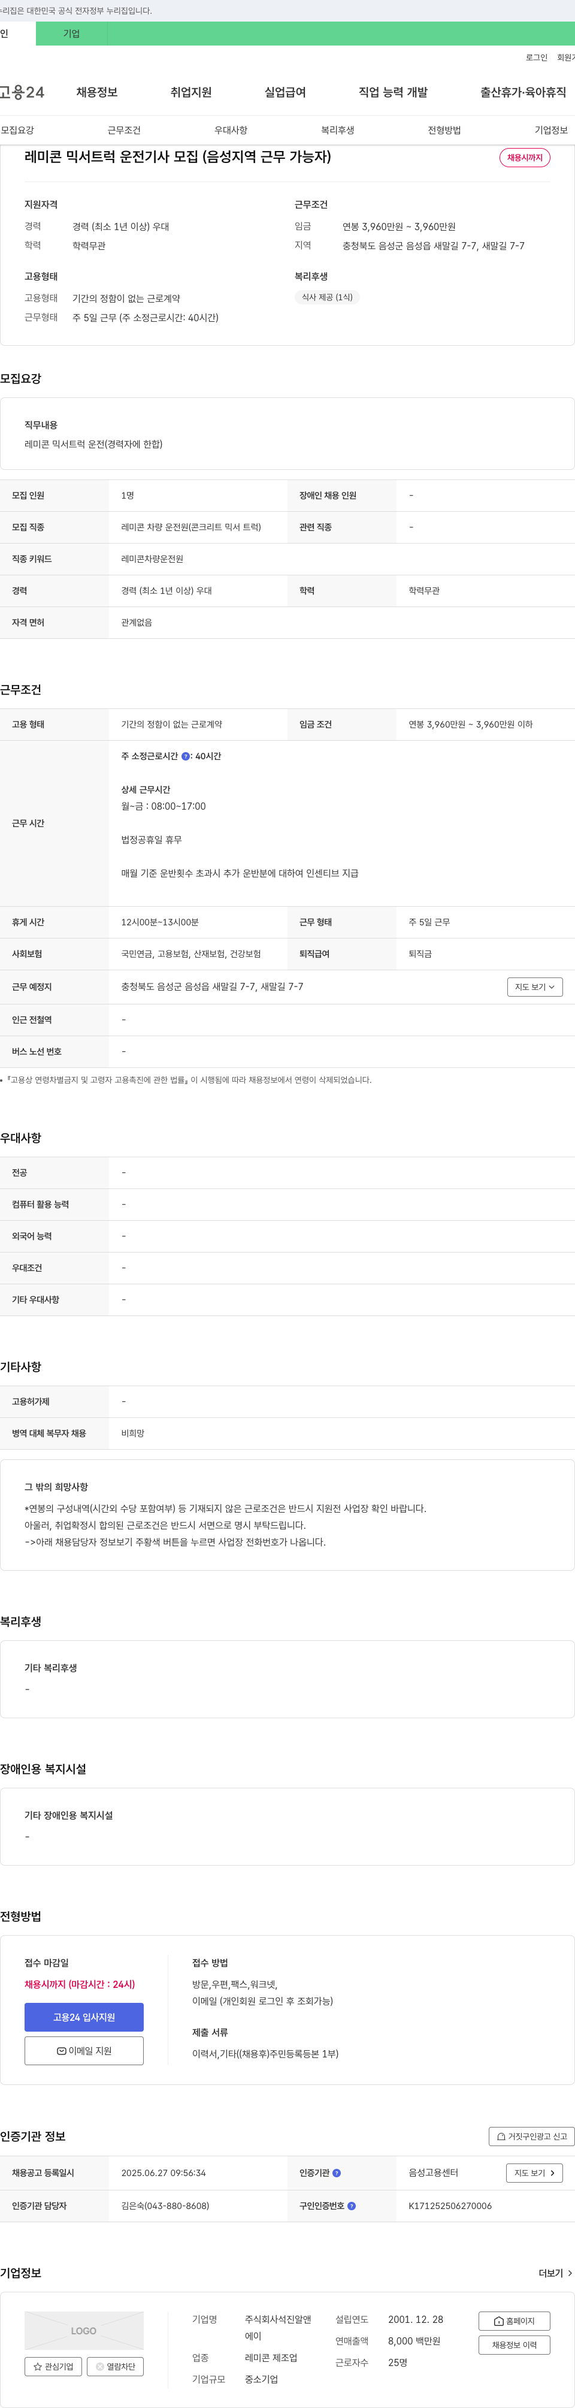This screenshot has width=575, height=2408.
Task: Add company to 관심기업 favorites
Action: point(53,2366)
